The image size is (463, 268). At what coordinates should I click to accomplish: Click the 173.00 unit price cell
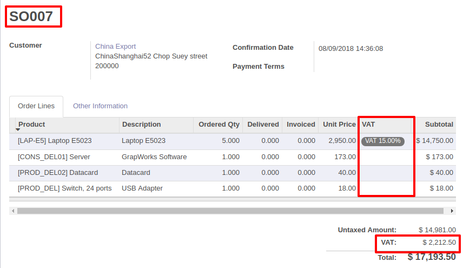(x=345, y=157)
